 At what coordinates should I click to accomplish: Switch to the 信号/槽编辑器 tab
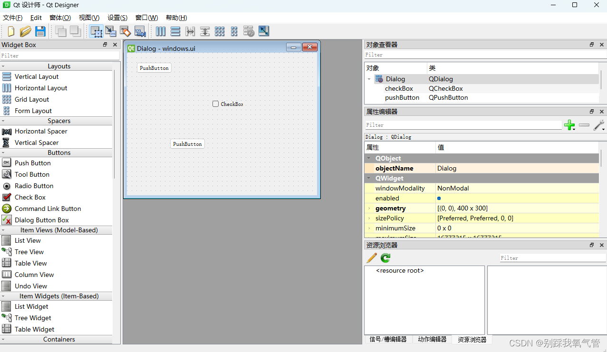(x=388, y=339)
